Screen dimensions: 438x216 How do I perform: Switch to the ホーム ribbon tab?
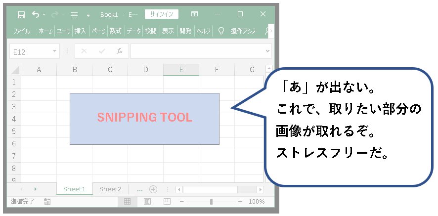click(45, 31)
